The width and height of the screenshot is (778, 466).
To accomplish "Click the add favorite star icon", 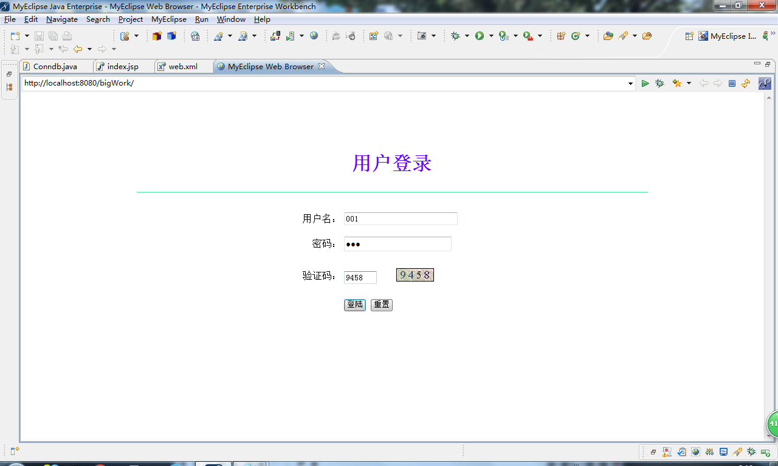I will click(677, 84).
